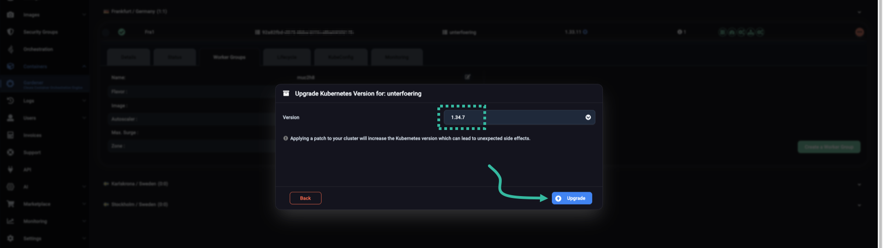The height and width of the screenshot is (248, 883).
Task: Click the lifebuoy icon next to Support
Action: pos(10,152)
